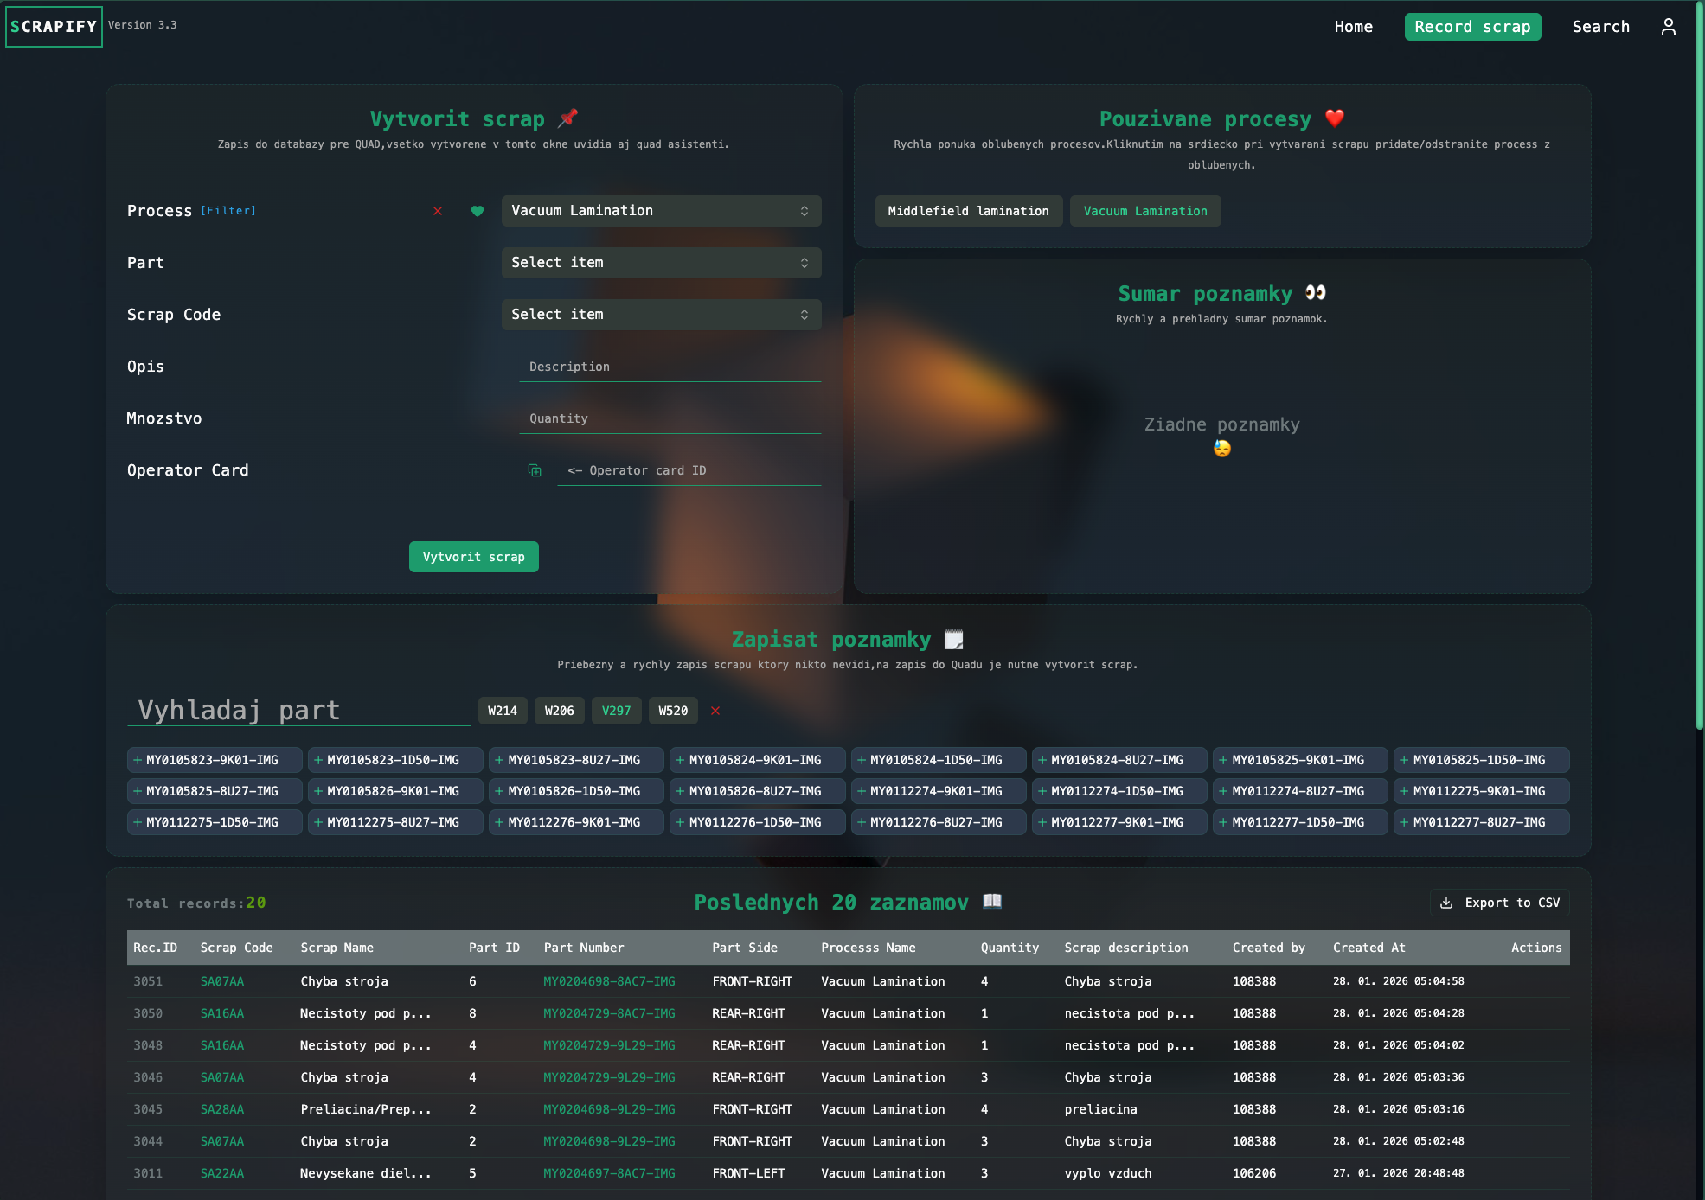
Task: Open part link MY0204729-9L29-IMG in record 3046
Action: (609, 1077)
